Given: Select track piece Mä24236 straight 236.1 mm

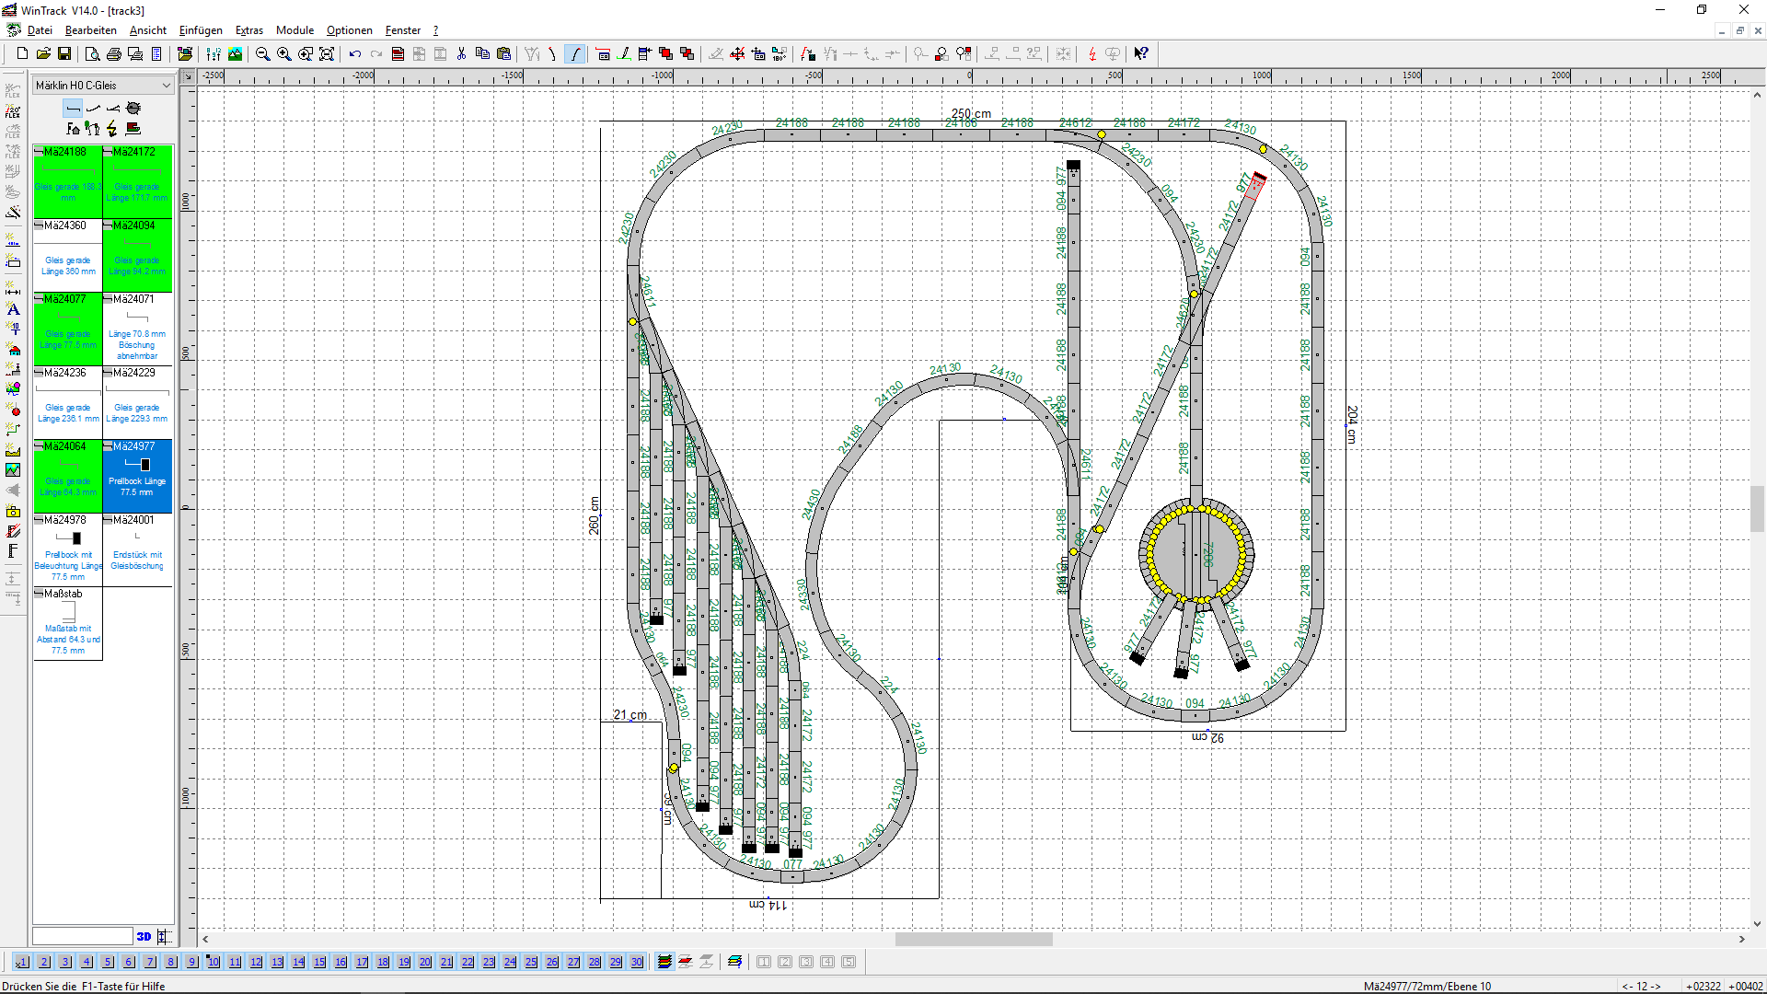Looking at the screenshot, I should (68, 402).
